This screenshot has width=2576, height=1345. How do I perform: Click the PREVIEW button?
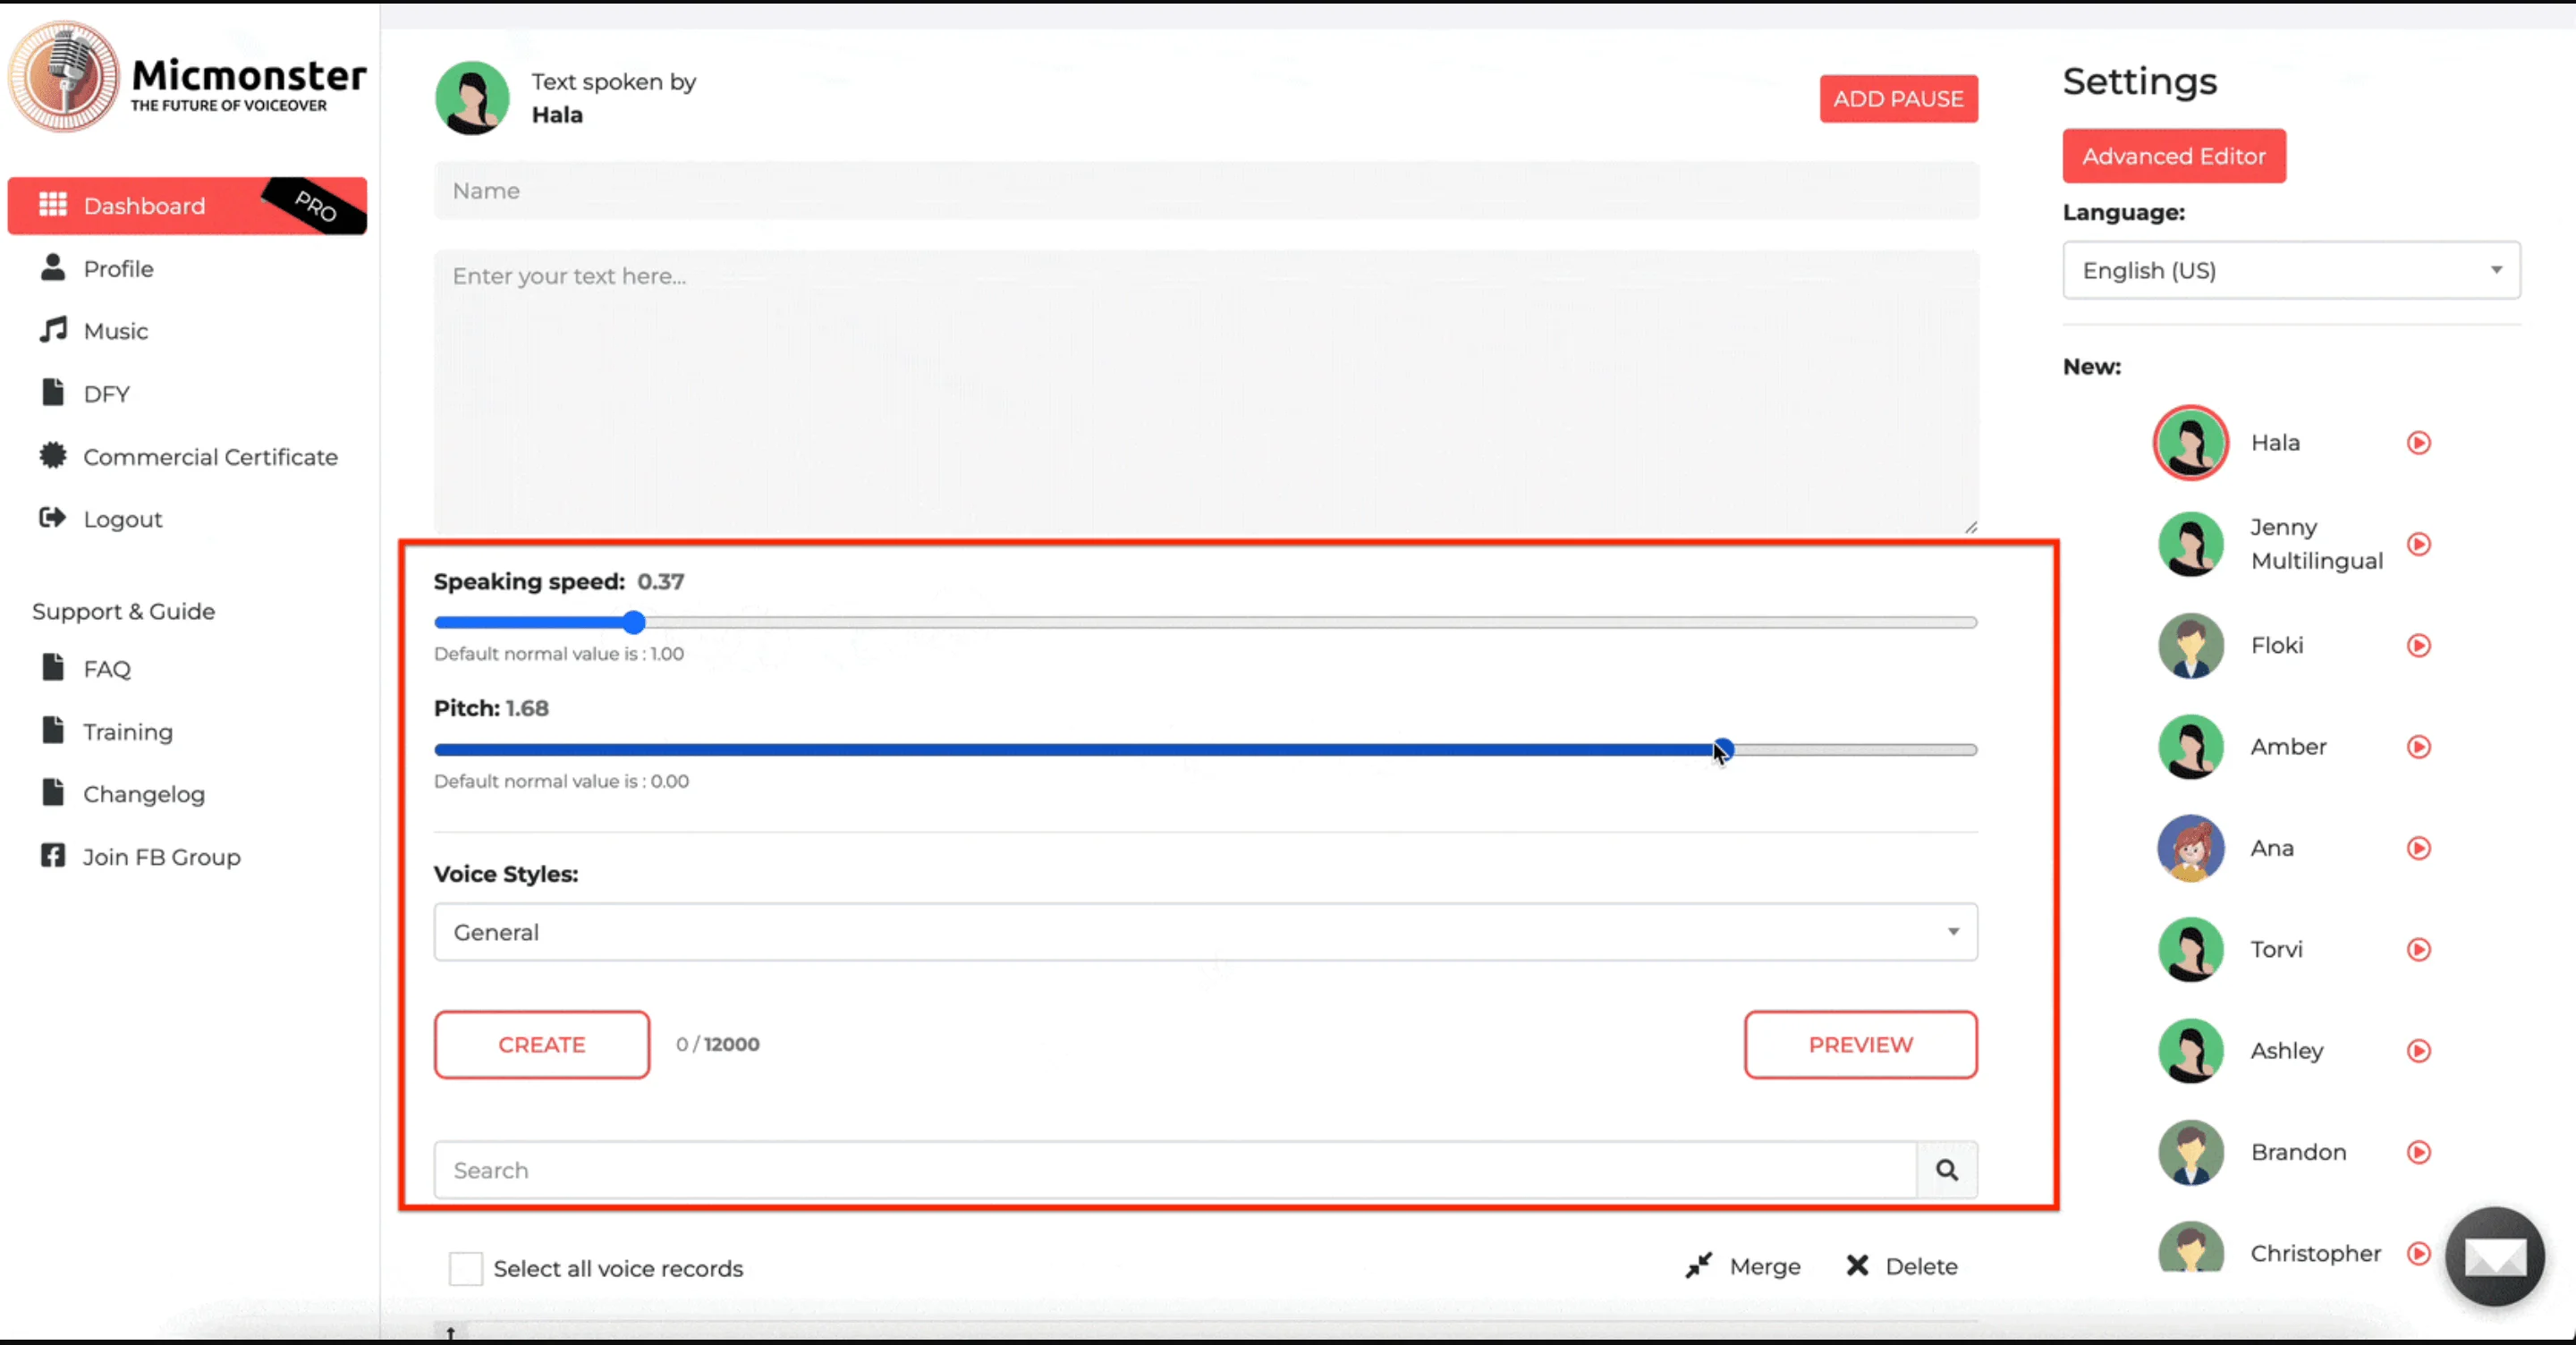tap(1860, 1044)
